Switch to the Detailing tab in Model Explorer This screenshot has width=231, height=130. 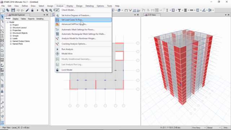click(40, 19)
